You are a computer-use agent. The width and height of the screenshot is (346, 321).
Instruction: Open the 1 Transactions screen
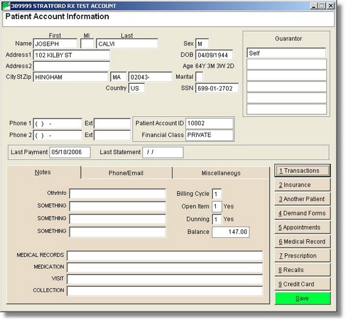point(303,171)
